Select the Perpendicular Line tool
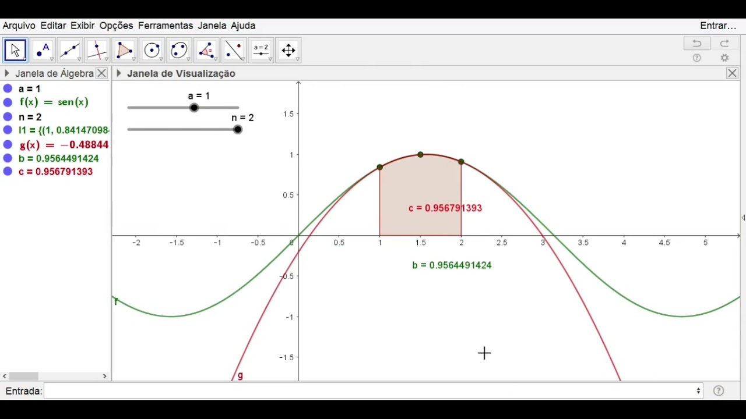This screenshot has height=419, width=746. [x=97, y=51]
